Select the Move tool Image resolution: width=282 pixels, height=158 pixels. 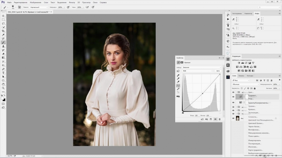(x=3, y=16)
